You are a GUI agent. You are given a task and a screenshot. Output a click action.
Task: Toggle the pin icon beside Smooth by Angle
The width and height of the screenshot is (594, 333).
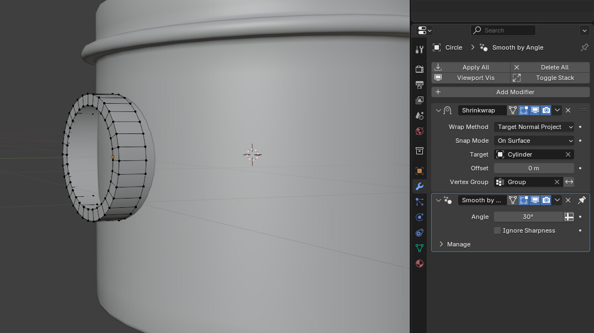pos(585,47)
